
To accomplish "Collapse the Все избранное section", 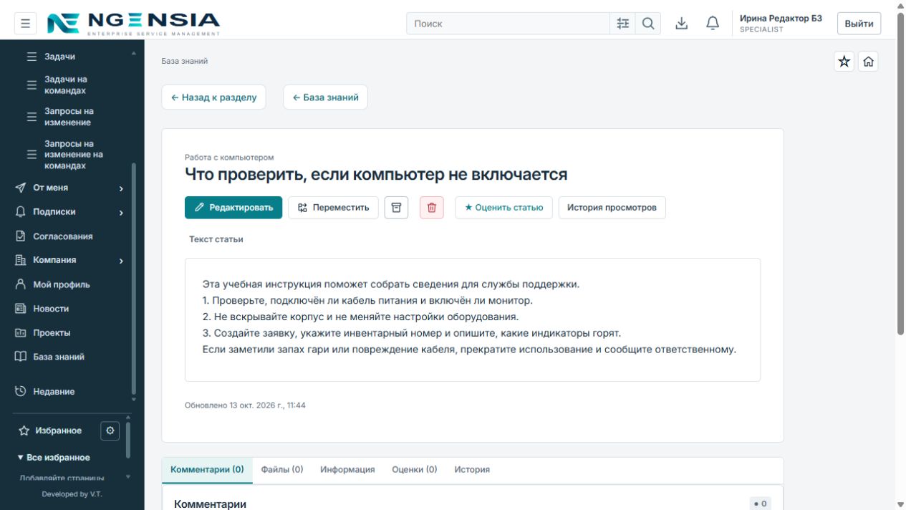I will [54, 458].
